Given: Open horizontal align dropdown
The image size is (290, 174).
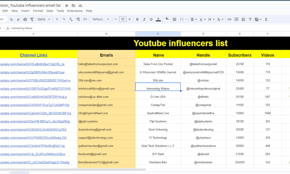Looking at the screenshot, I should click(194, 20).
